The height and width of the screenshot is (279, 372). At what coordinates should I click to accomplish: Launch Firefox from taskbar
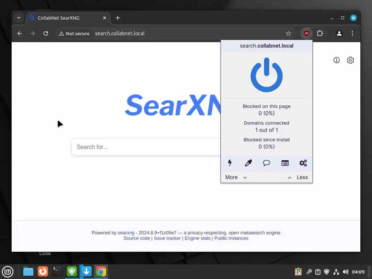[43, 271]
